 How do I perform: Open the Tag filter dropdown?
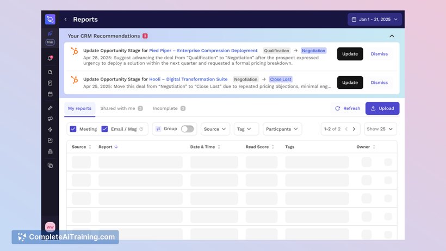246,129
